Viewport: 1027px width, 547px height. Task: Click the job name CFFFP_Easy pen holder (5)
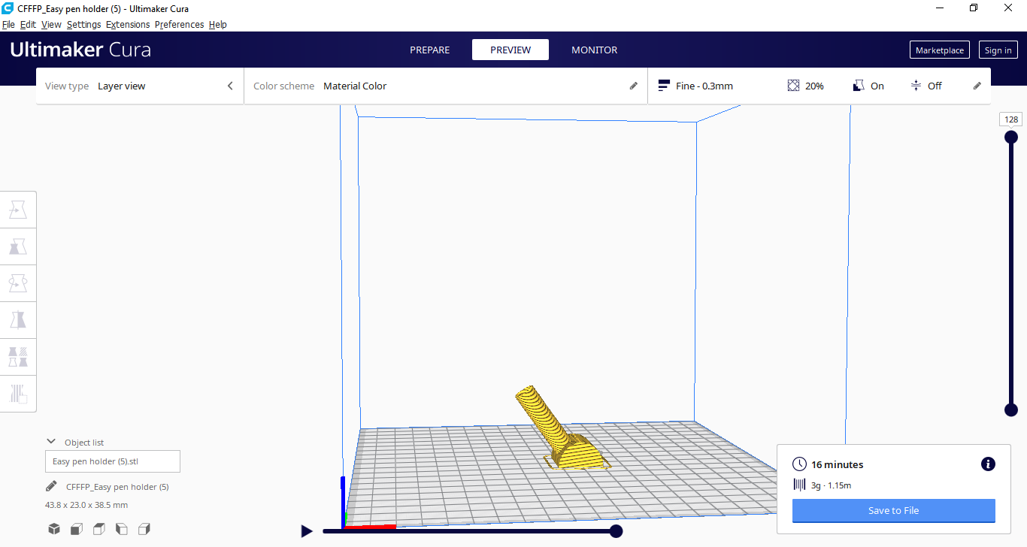(117, 487)
